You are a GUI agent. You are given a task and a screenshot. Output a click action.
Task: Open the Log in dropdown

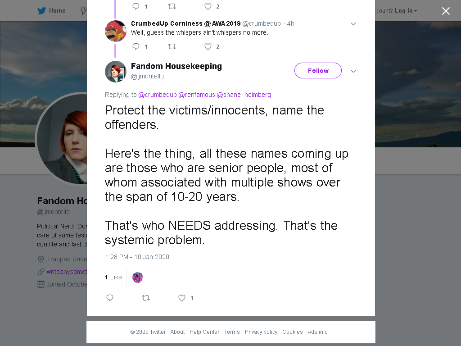(406, 11)
